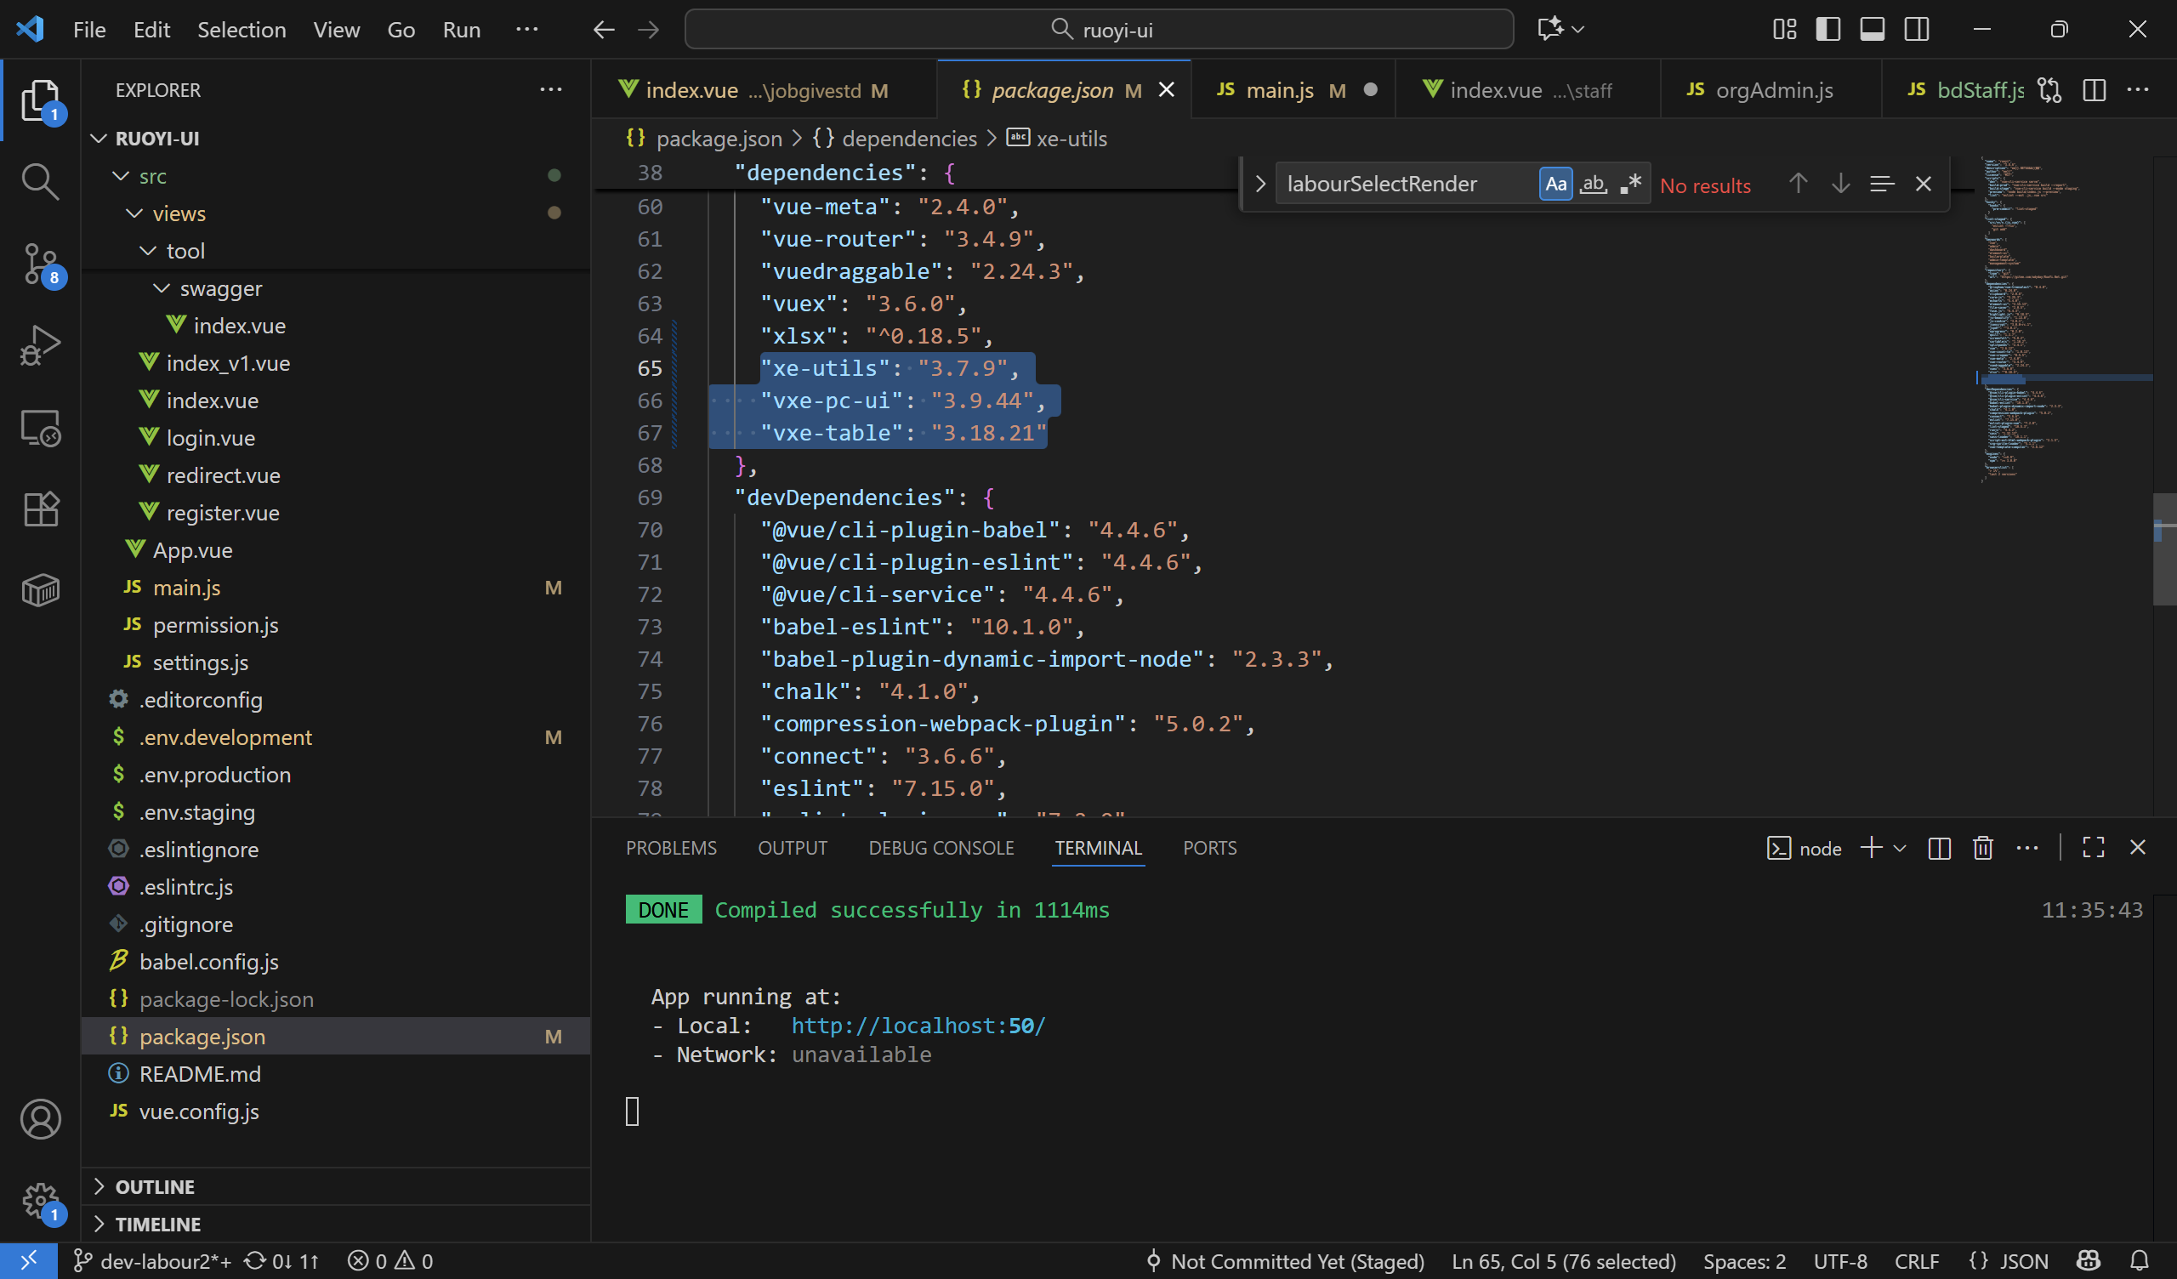
Task: Open the Run and Debug view
Action: [x=40, y=345]
